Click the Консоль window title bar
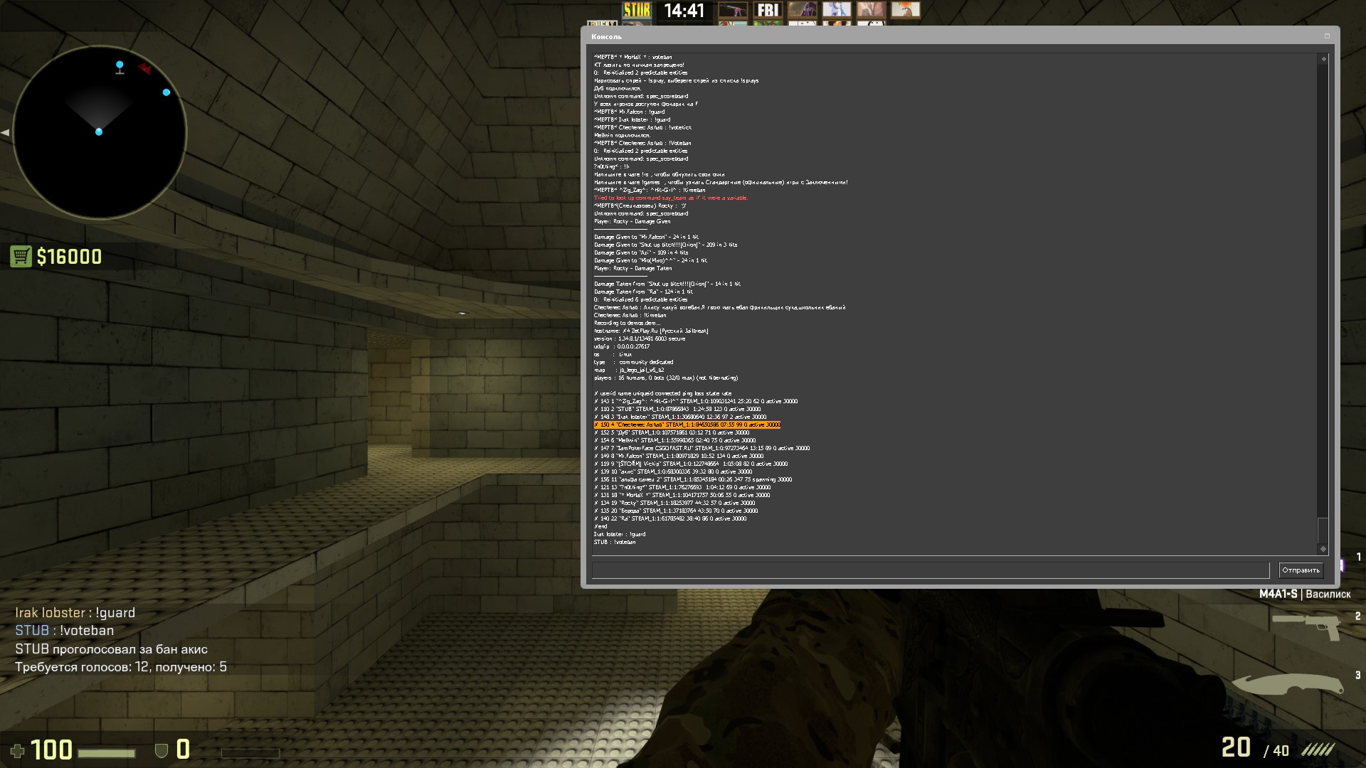Image resolution: width=1366 pixels, height=768 pixels. (x=925, y=36)
